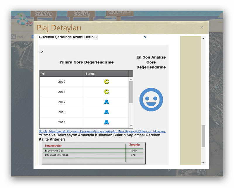
Task: Click the blue smiley face evaluation icon
Action: pos(151,99)
